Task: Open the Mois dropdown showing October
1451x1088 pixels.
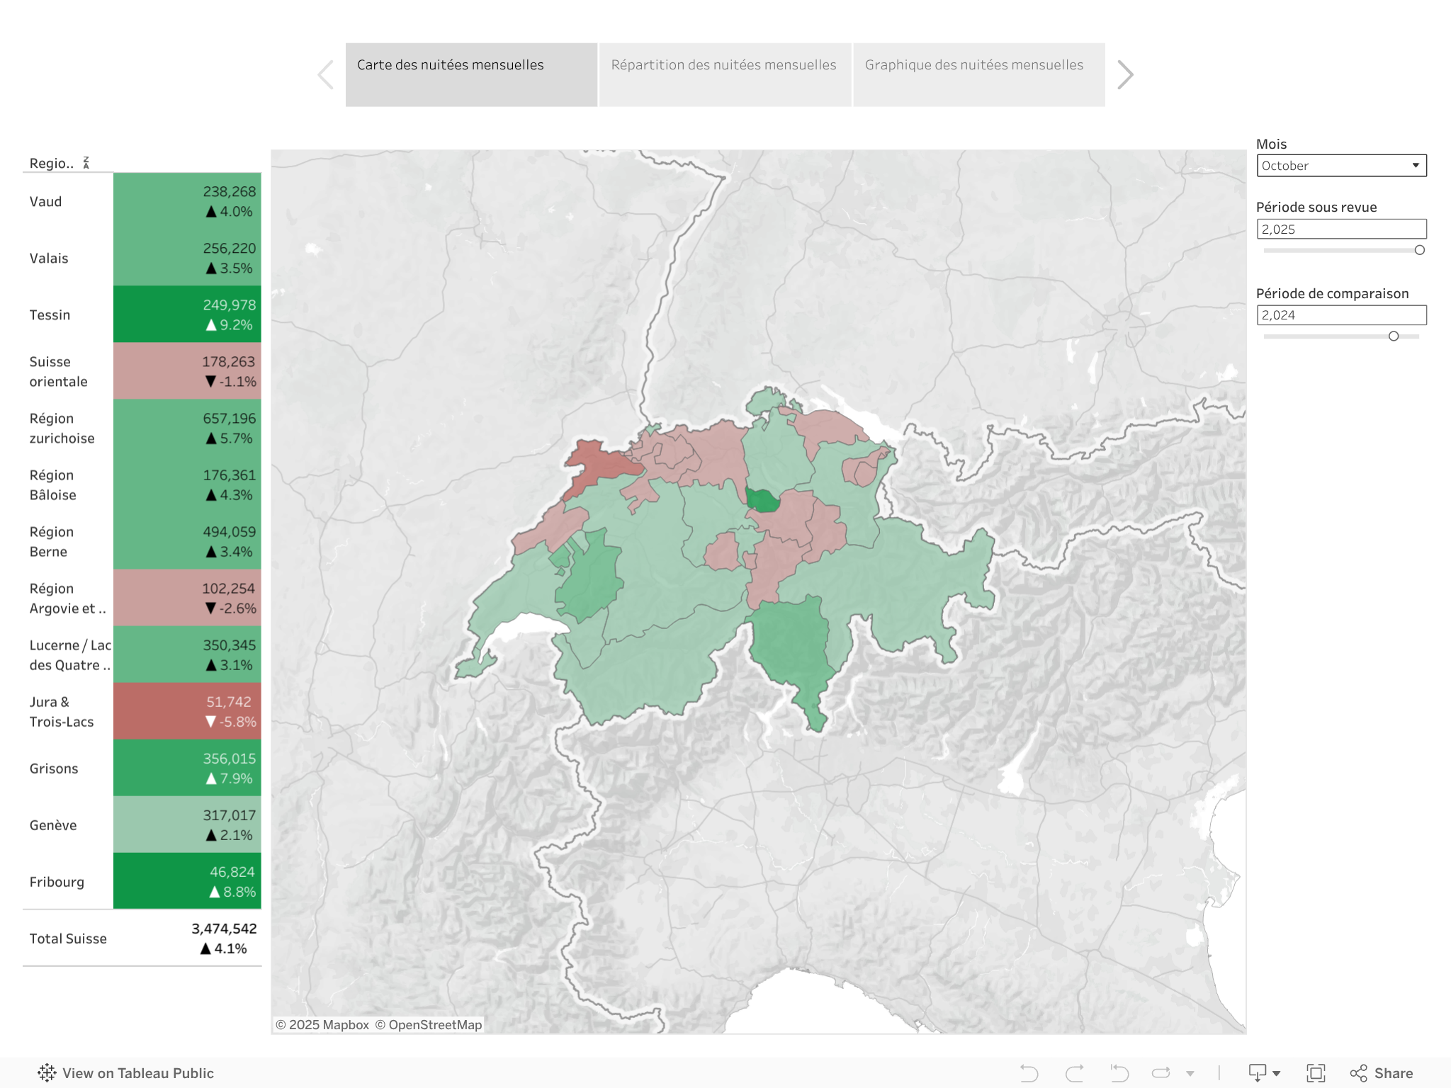Action: pos(1341,166)
